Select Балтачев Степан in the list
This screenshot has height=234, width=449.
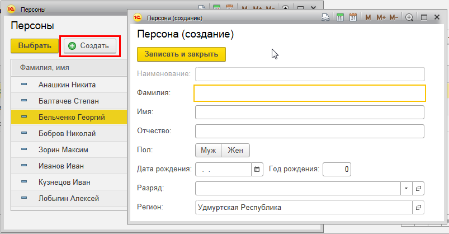pyautogui.click(x=69, y=101)
